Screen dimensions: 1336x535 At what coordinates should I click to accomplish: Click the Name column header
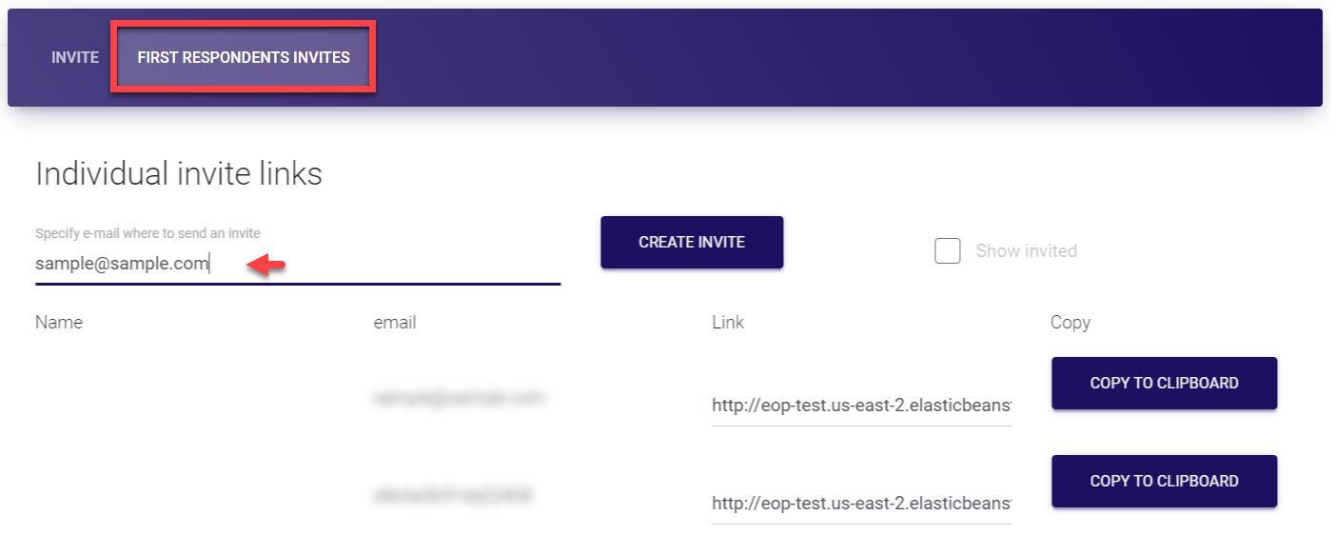pyautogui.click(x=59, y=323)
